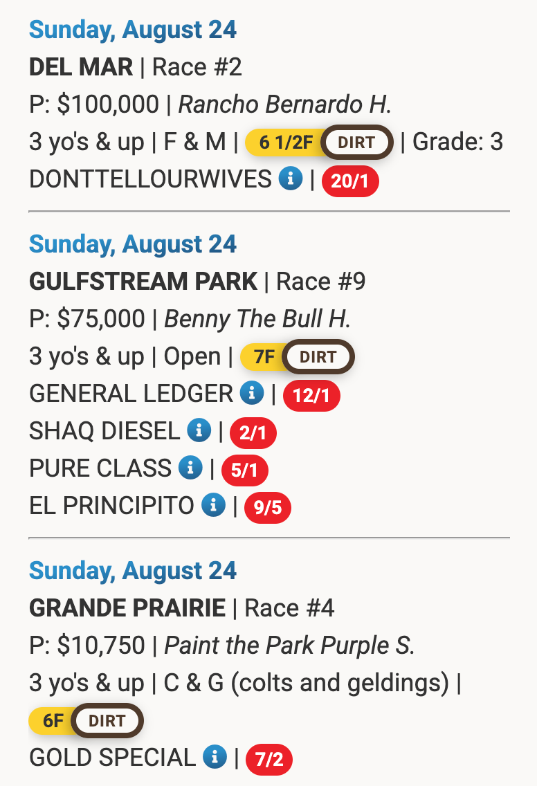Screen dimensions: 537x786
Task: Open the GULFSTREAM PARK track name
Action: coord(143,282)
